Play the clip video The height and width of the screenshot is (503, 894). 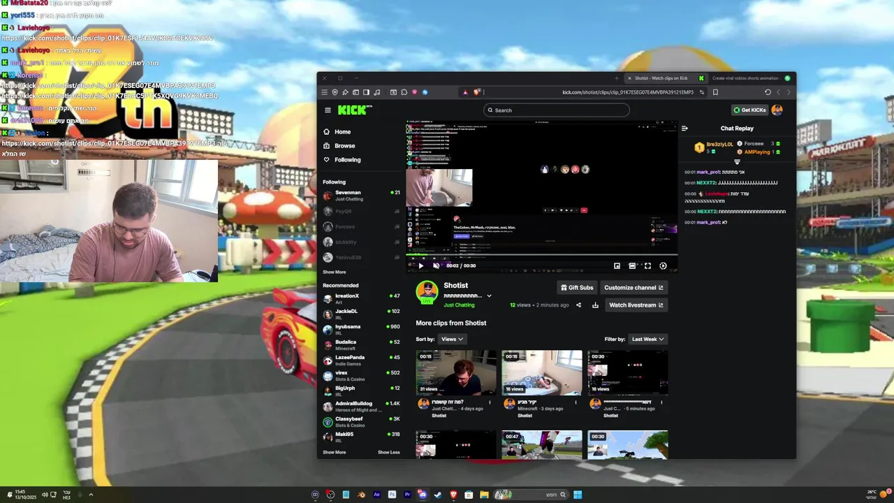coord(420,265)
